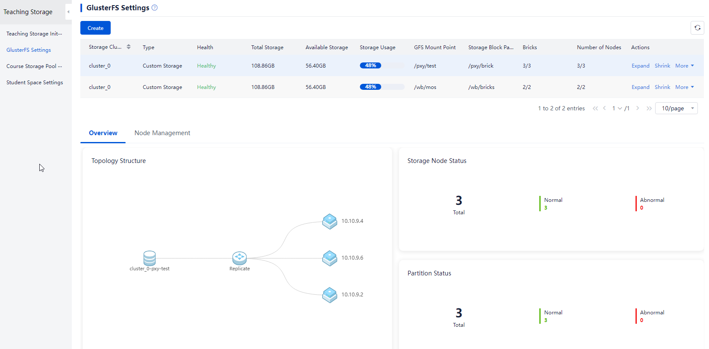Screen dimensions: 709x349
Task: Click the Teaching Storage sidebar title
Action: tap(28, 12)
